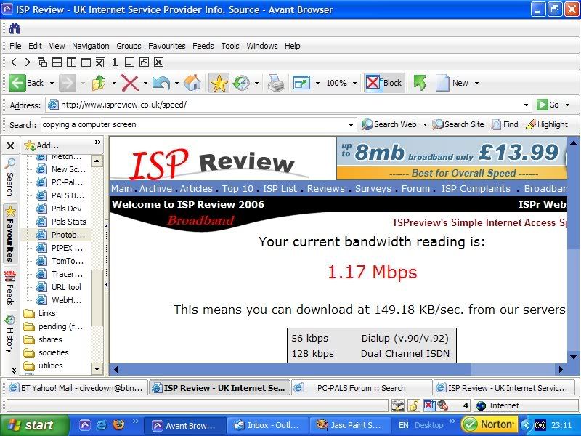This screenshot has width=581, height=436.
Task: Switch to PC-PALS Forum :: Search tab
Action: pos(362,388)
